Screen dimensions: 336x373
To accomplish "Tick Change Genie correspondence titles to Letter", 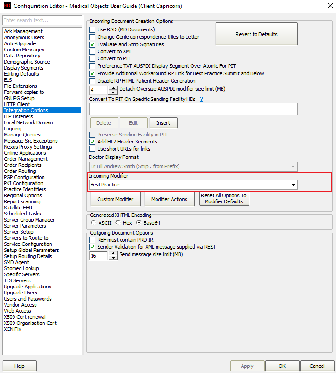I will [92, 37].
